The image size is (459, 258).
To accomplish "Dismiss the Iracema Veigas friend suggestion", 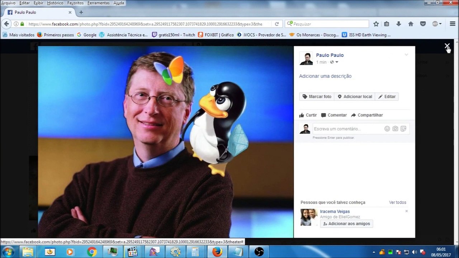I will pos(406,211).
